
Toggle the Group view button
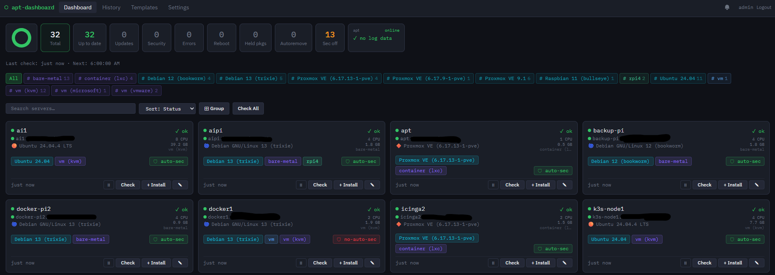(x=214, y=108)
